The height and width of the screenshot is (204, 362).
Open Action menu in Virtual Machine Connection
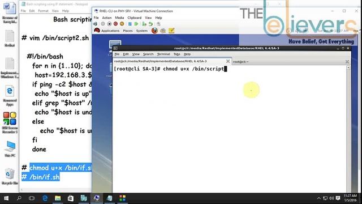coord(107,18)
